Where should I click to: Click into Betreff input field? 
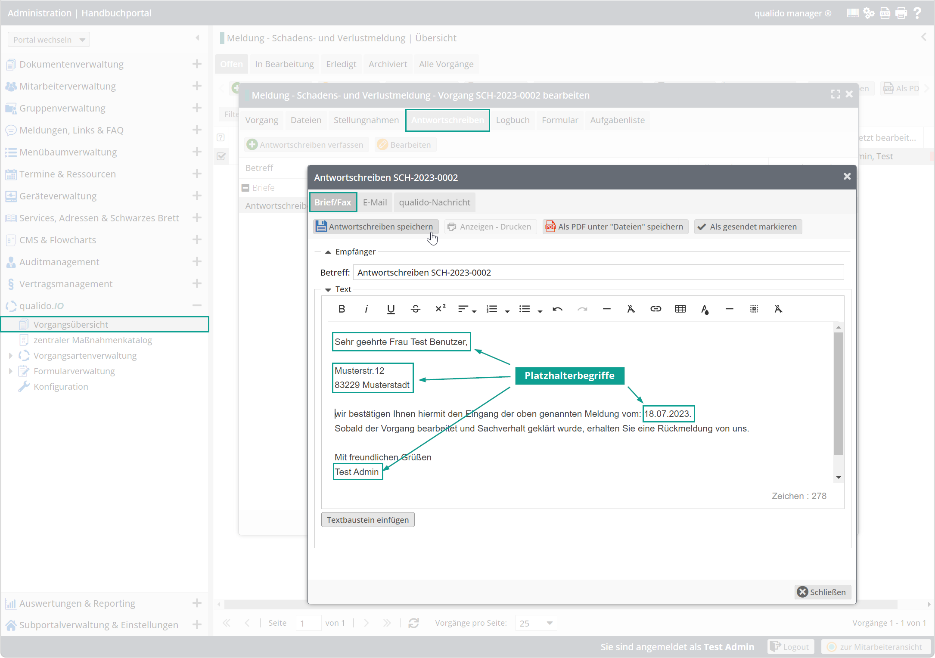pyautogui.click(x=598, y=273)
